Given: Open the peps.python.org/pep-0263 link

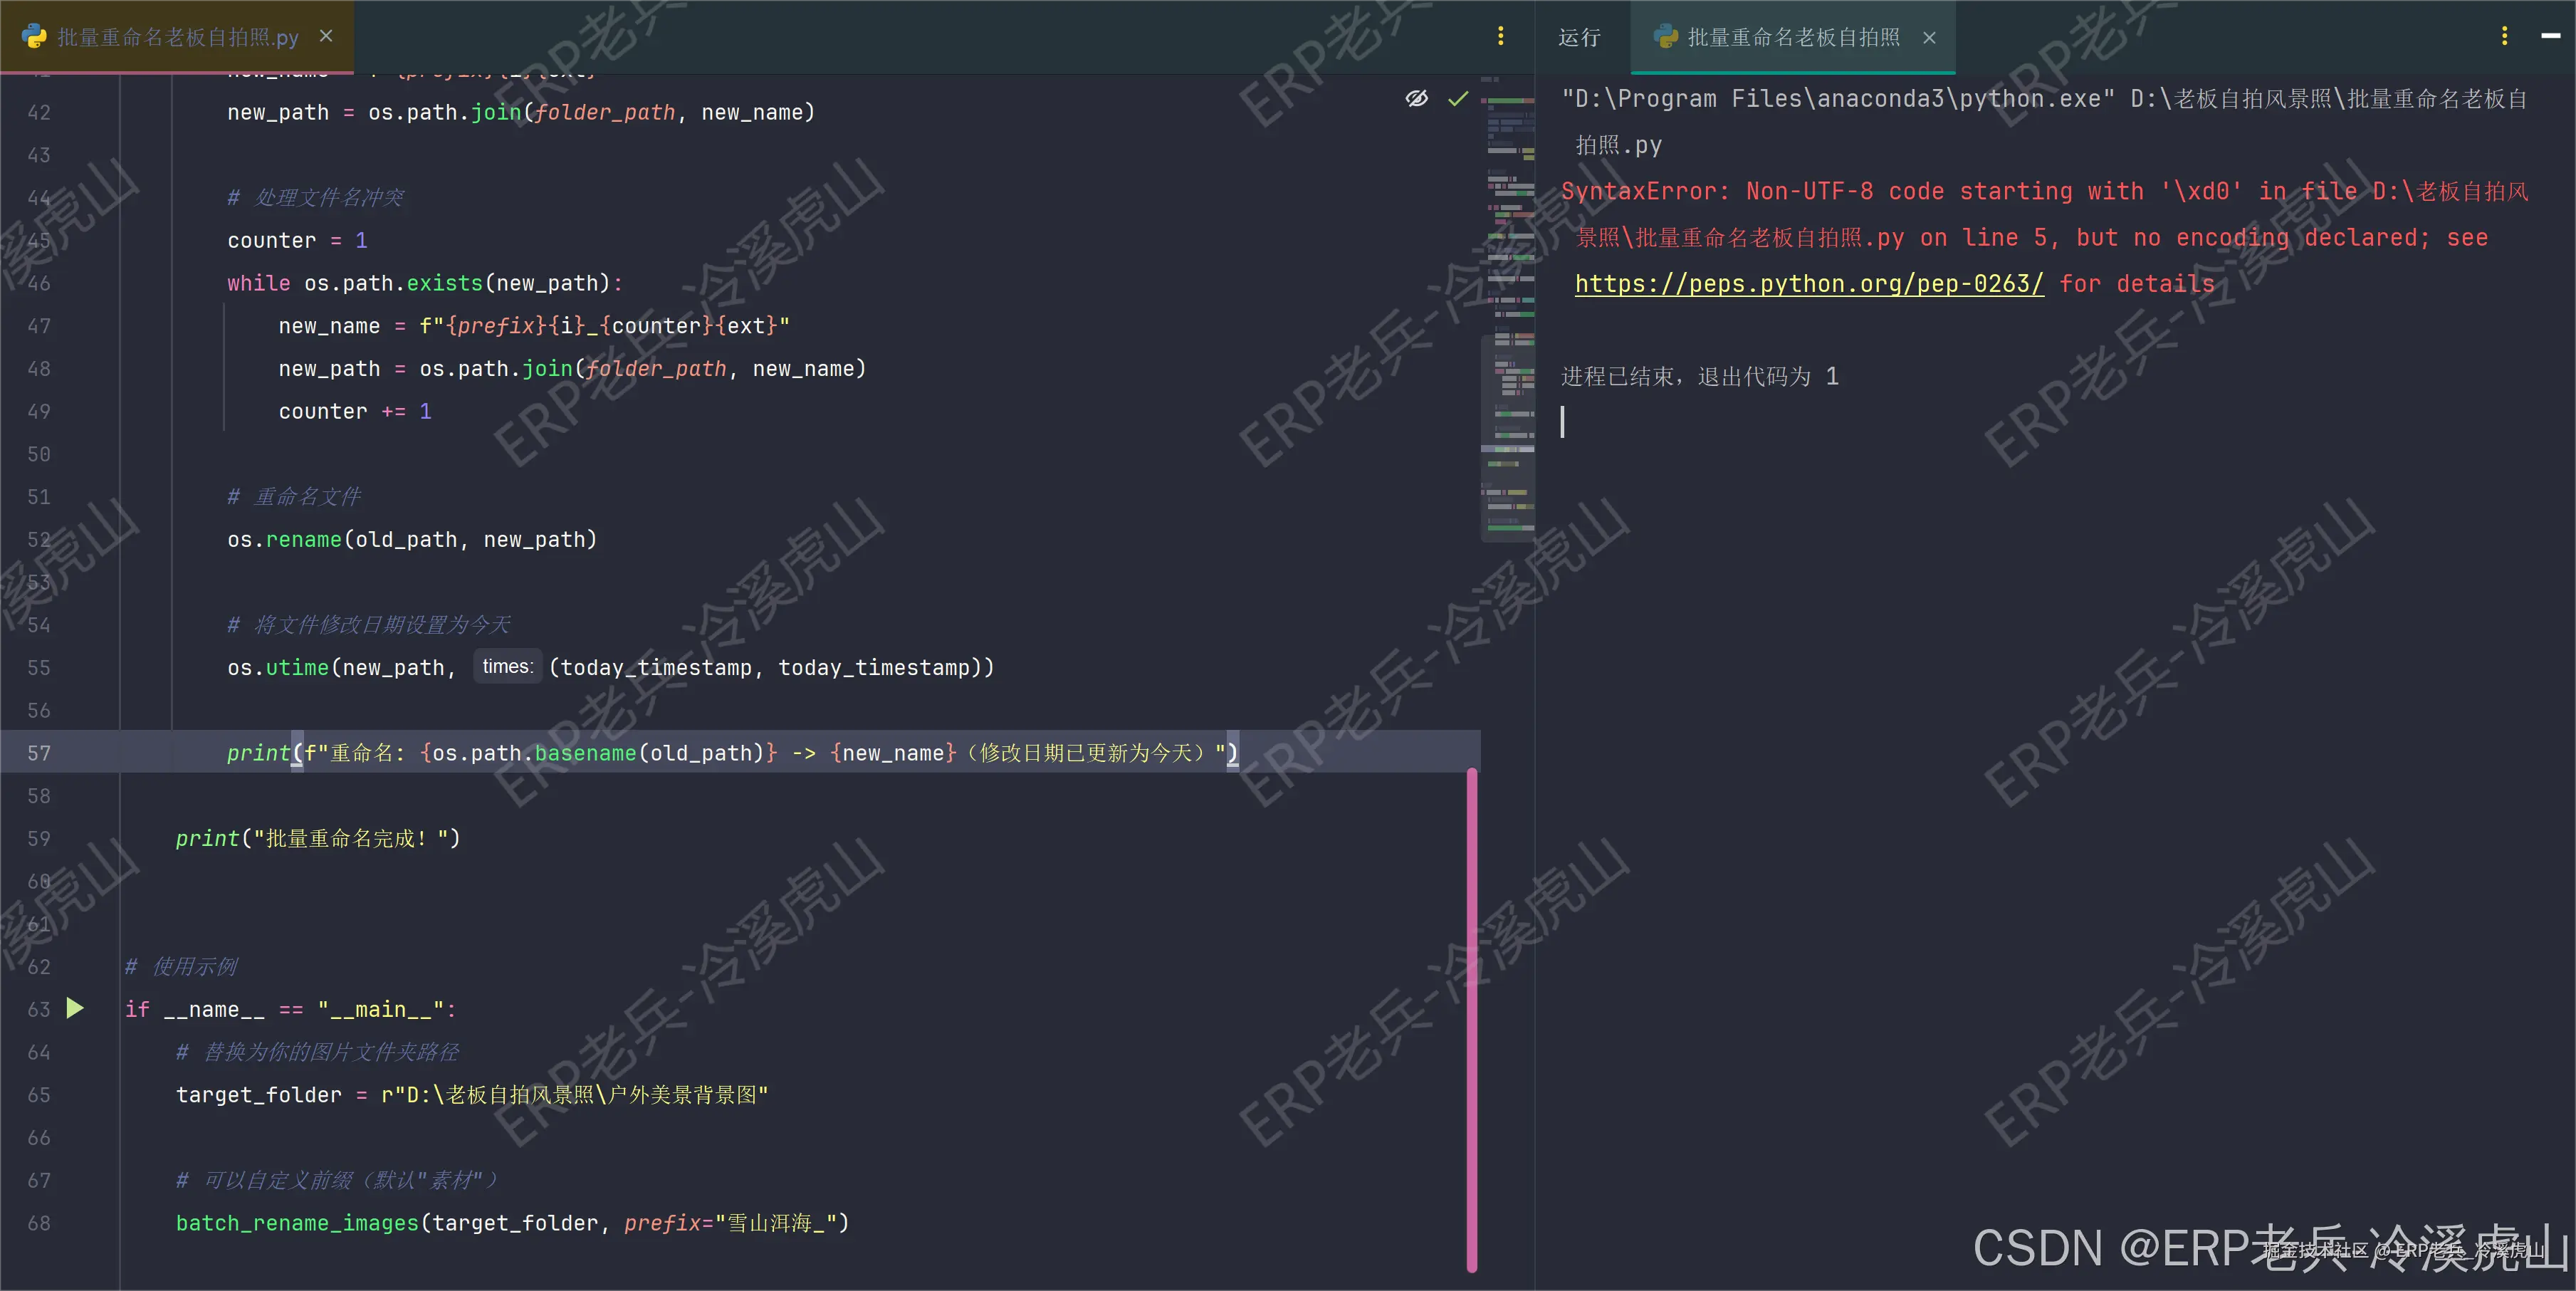Looking at the screenshot, I should tap(1808, 284).
